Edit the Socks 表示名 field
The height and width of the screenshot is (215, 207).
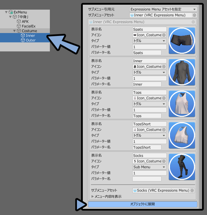149,155
